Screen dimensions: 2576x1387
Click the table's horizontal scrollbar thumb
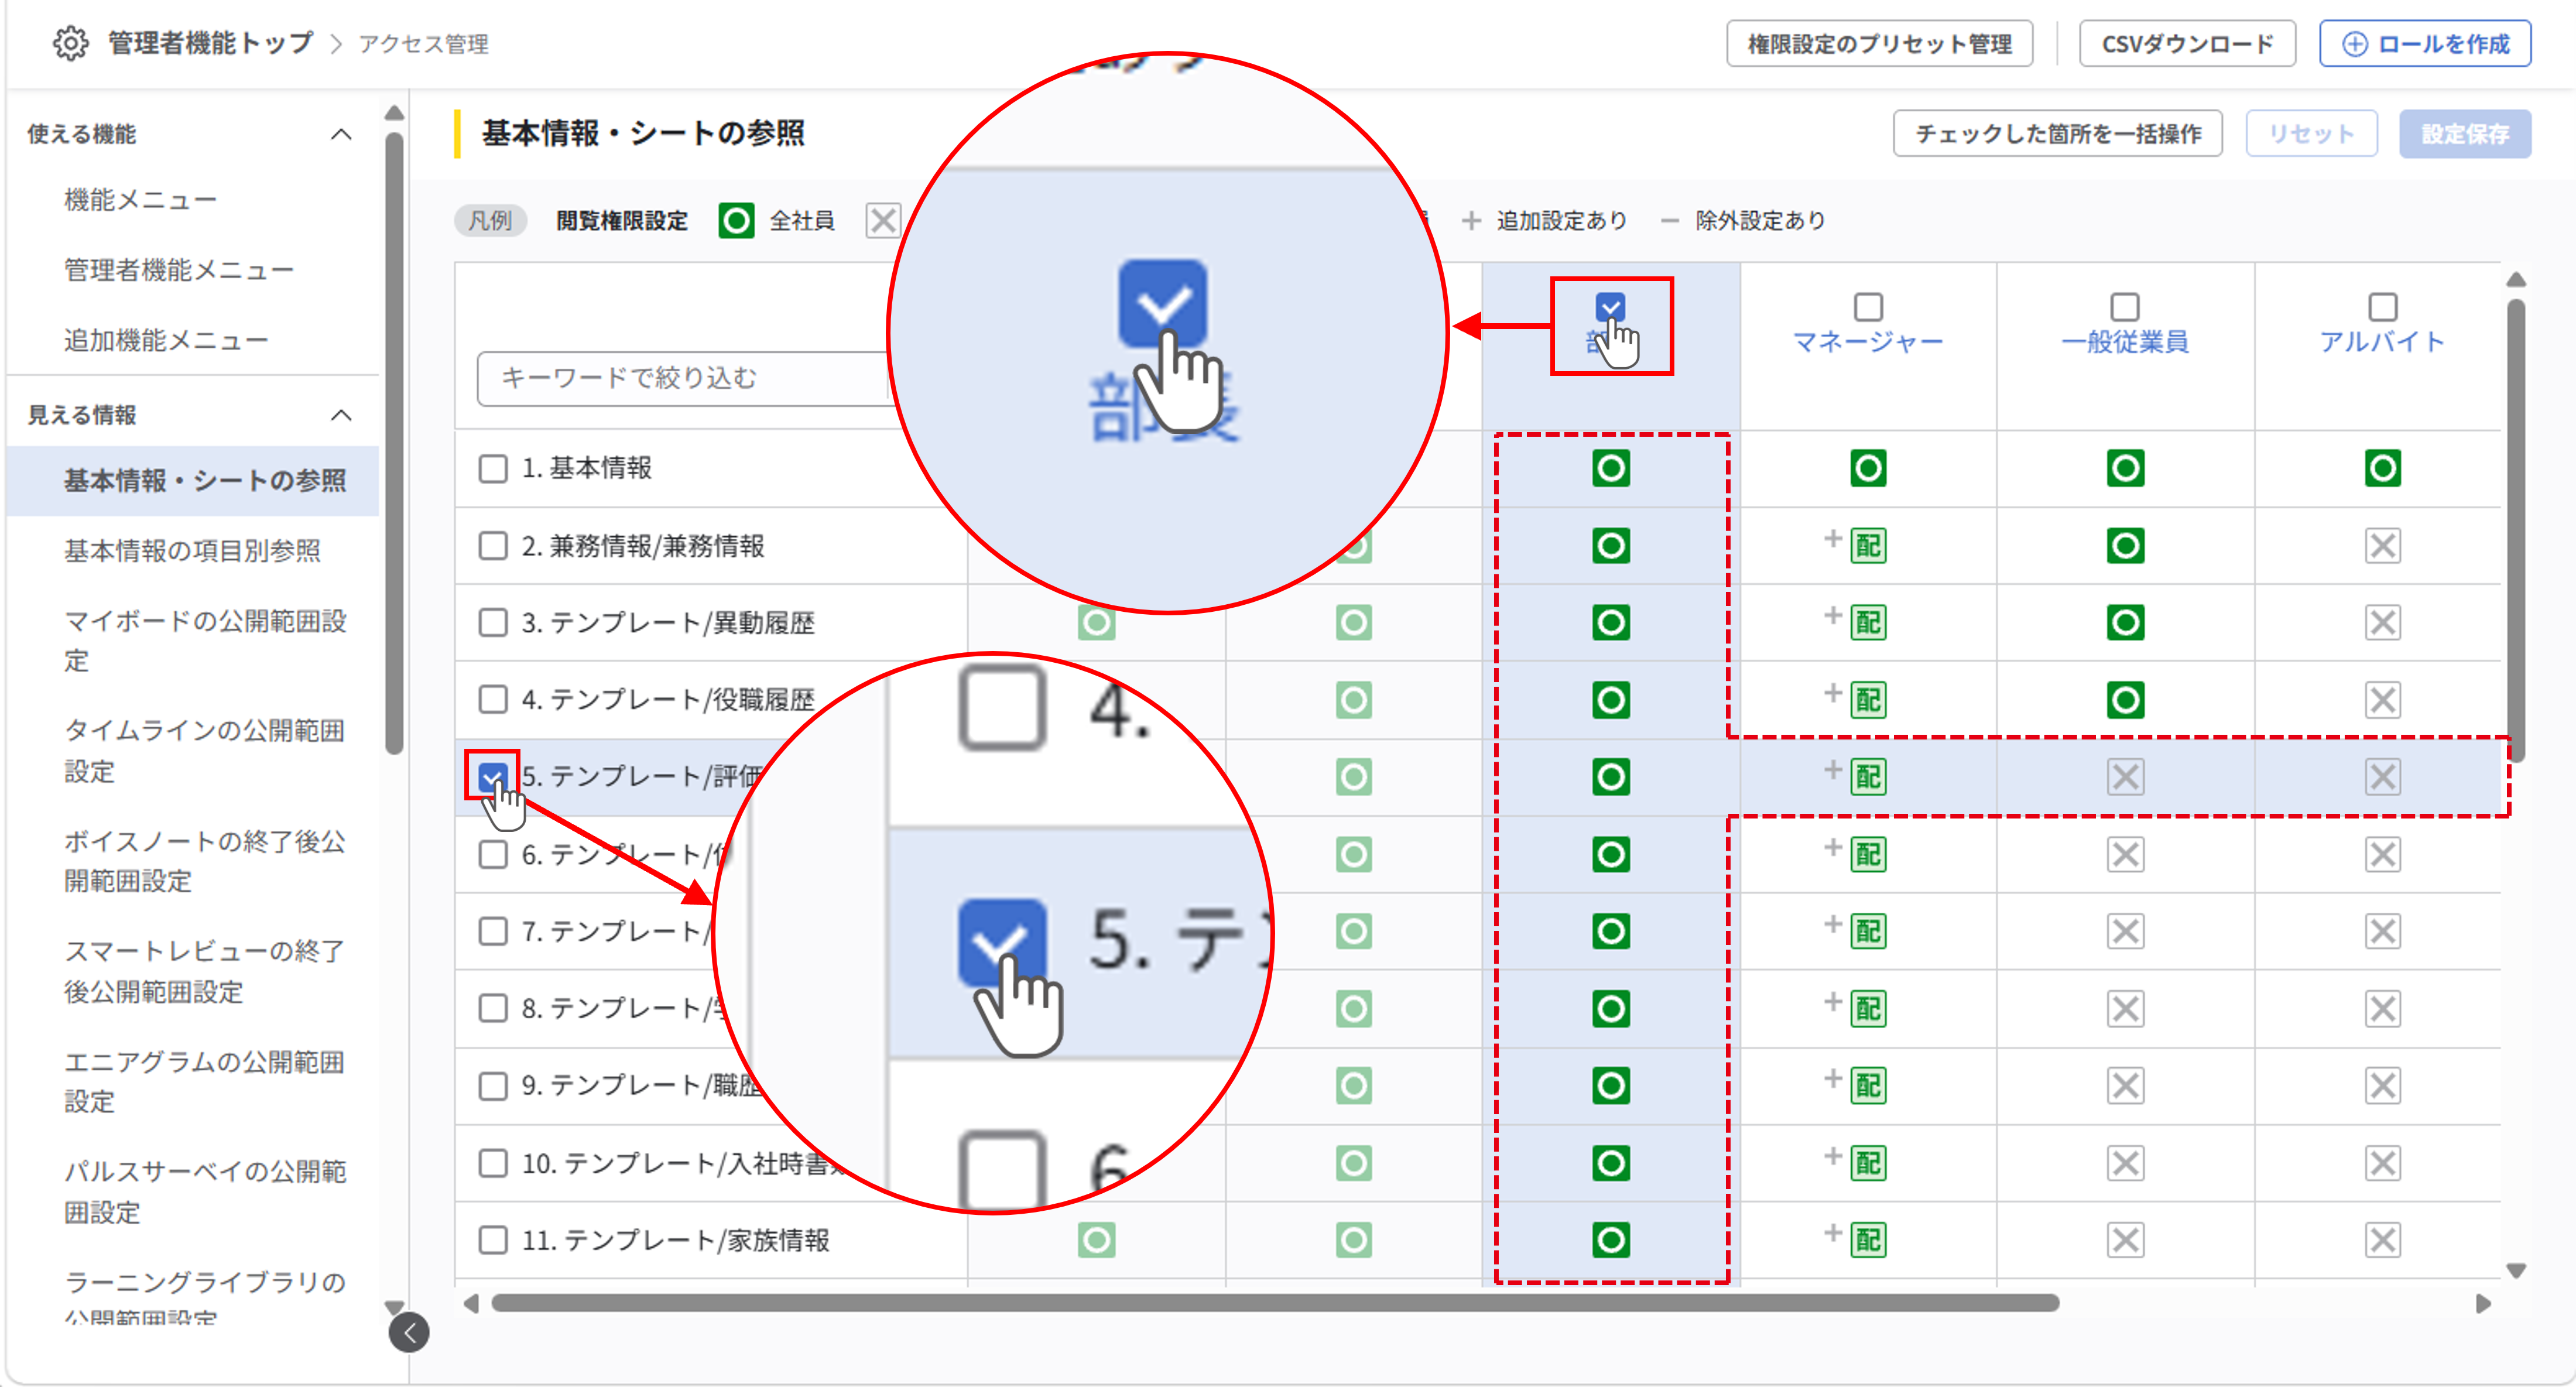tap(1275, 1303)
